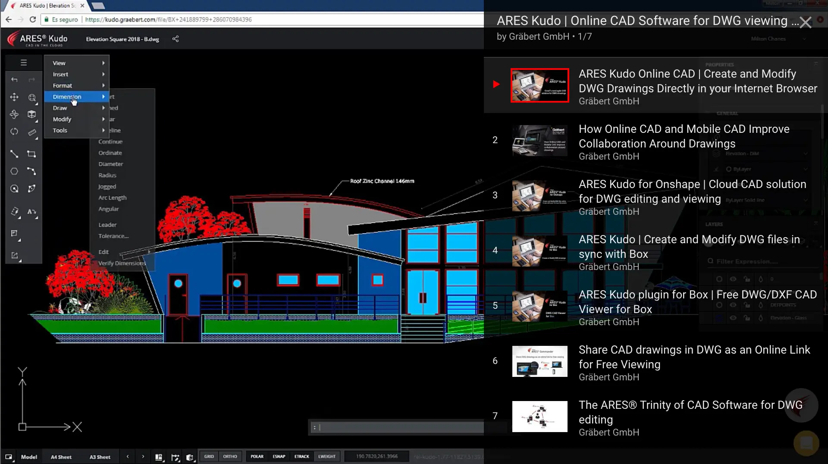Click the Undo arrow icon

pos(14,80)
